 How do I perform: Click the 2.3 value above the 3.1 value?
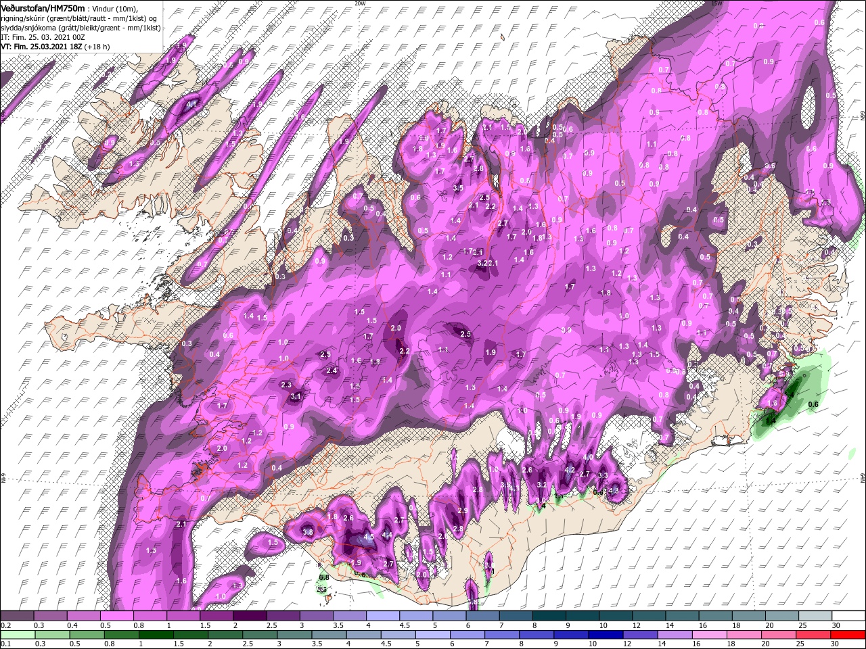[286, 385]
